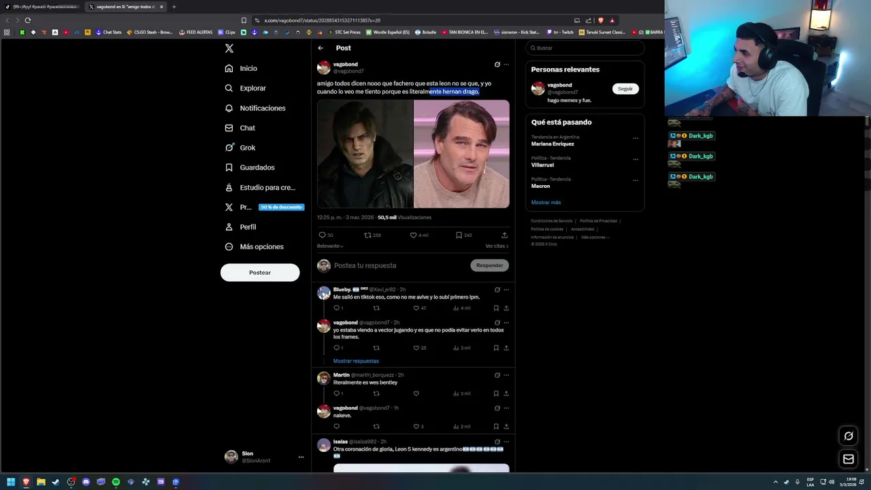Open File Explorer from the taskbar
The height and width of the screenshot is (490, 871).
pos(41,482)
